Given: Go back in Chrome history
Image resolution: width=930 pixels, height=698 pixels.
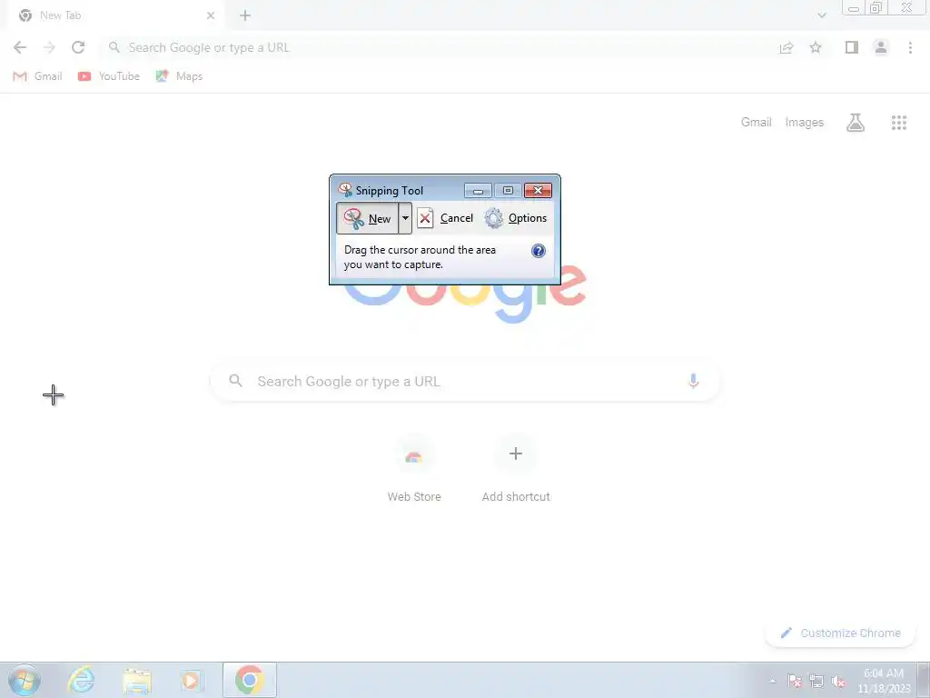Looking at the screenshot, I should [20, 47].
